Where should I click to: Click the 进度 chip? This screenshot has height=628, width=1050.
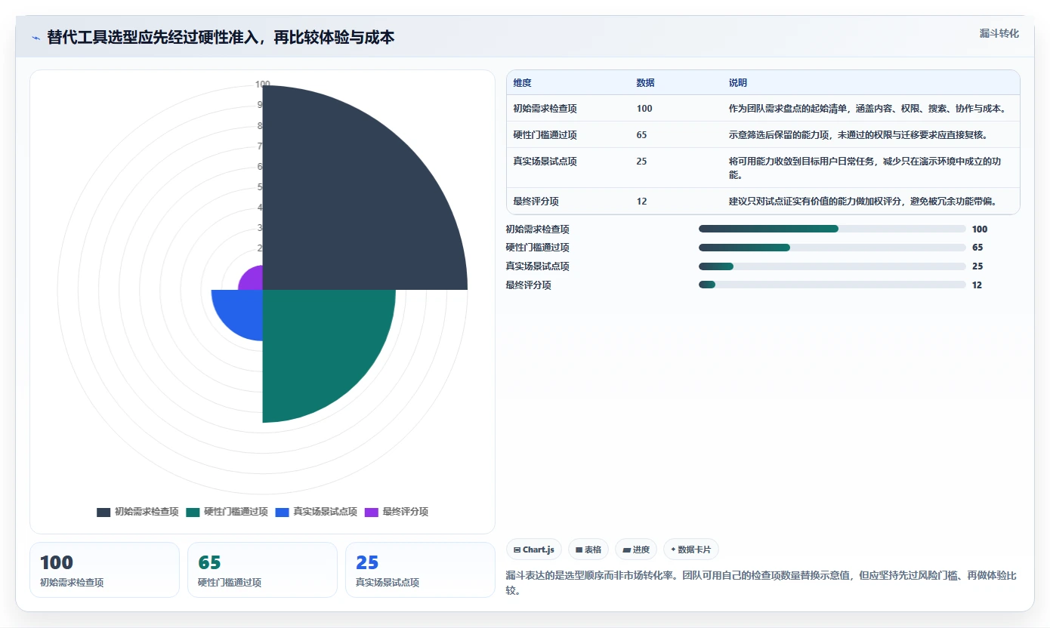[x=635, y=549]
